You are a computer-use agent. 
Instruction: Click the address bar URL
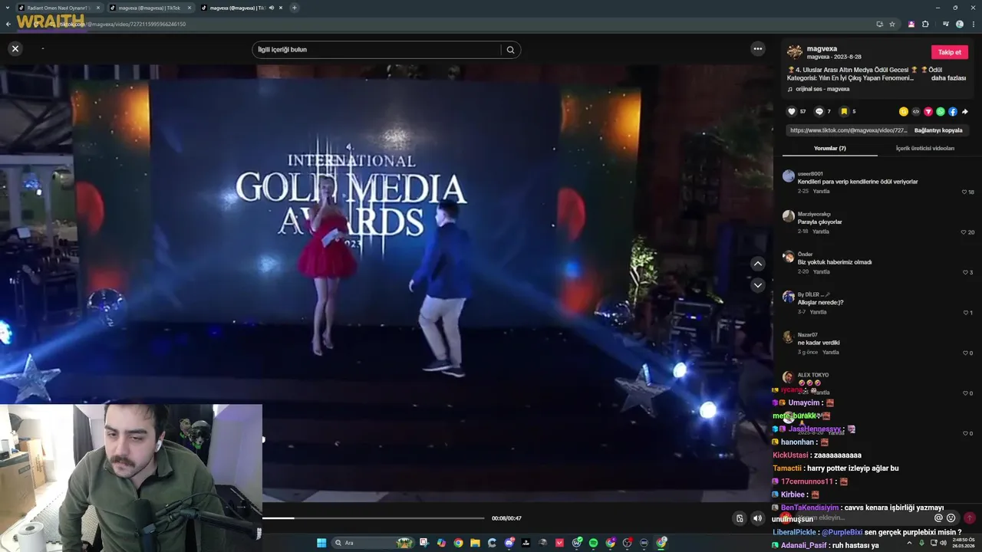(123, 24)
